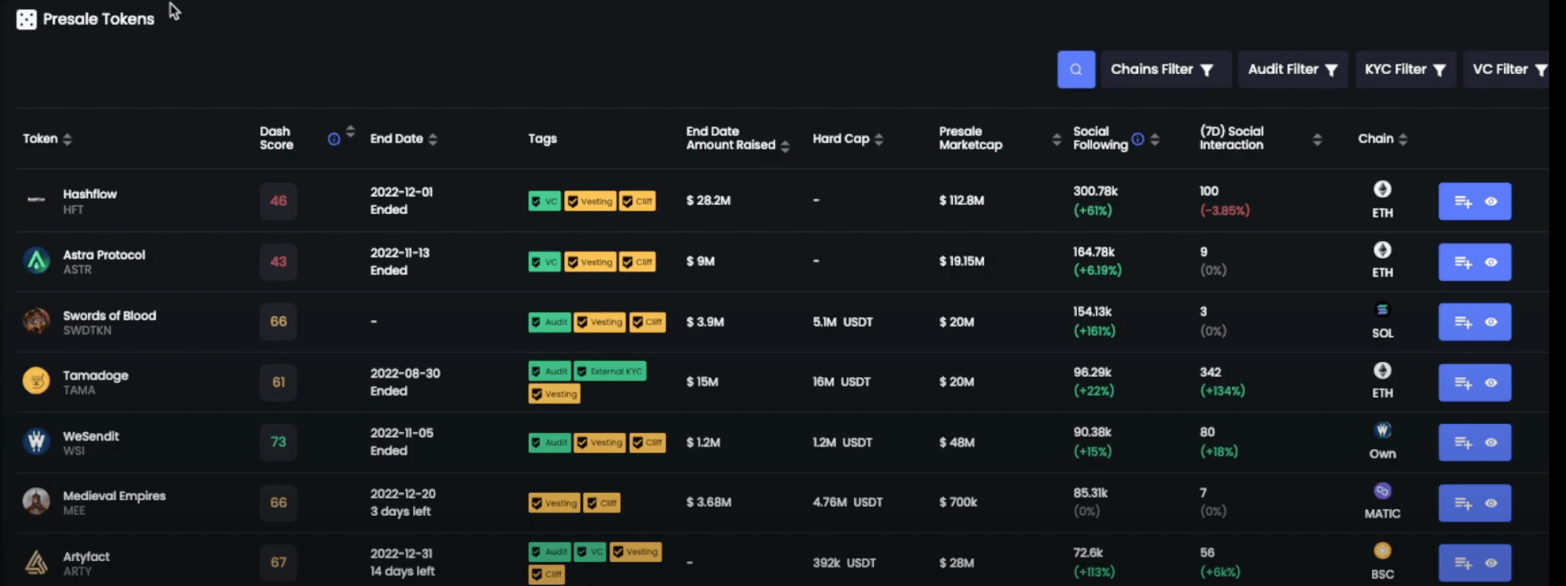This screenshot has height=586, width=1566.
Task: Click Dash Score info icon
Action: pyautogui.click(x=334, y=139)
